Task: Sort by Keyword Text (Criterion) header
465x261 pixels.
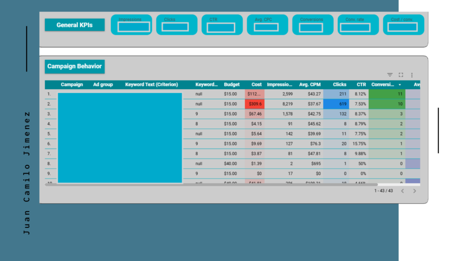Action: [152, 85]
